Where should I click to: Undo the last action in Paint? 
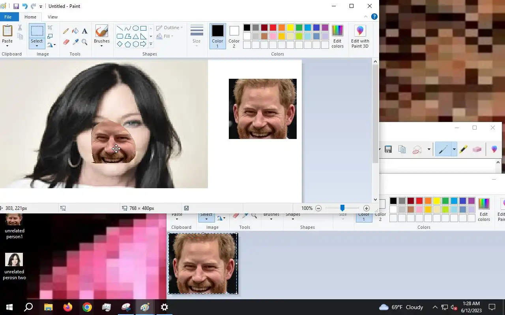click(x=25, y=6)
